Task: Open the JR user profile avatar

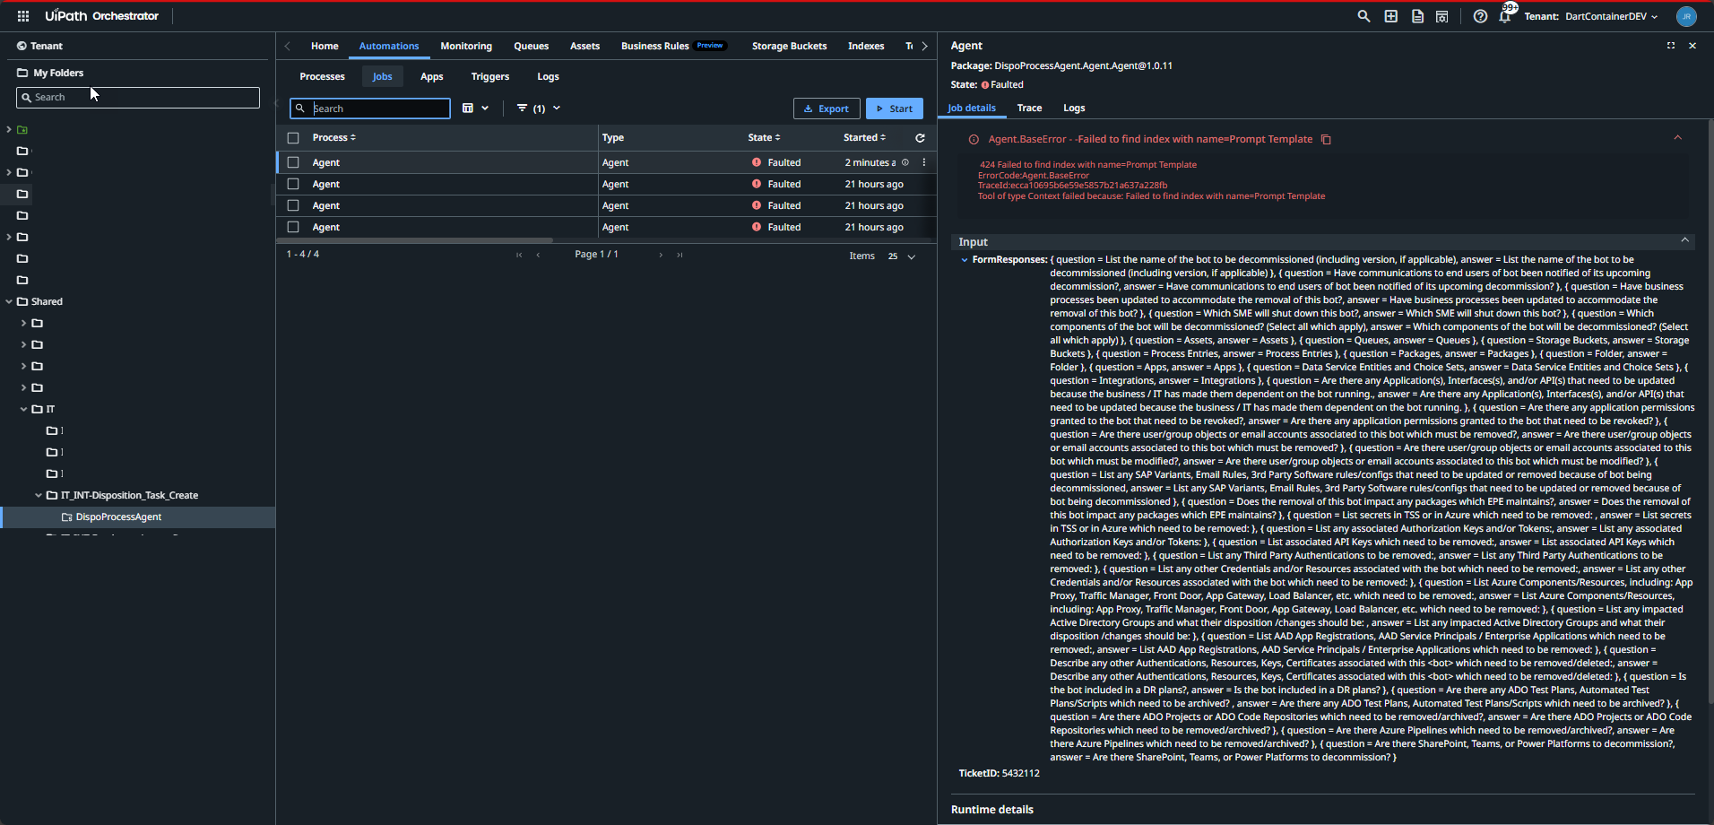Action: pyautogui.click(x=1686, y=16)
